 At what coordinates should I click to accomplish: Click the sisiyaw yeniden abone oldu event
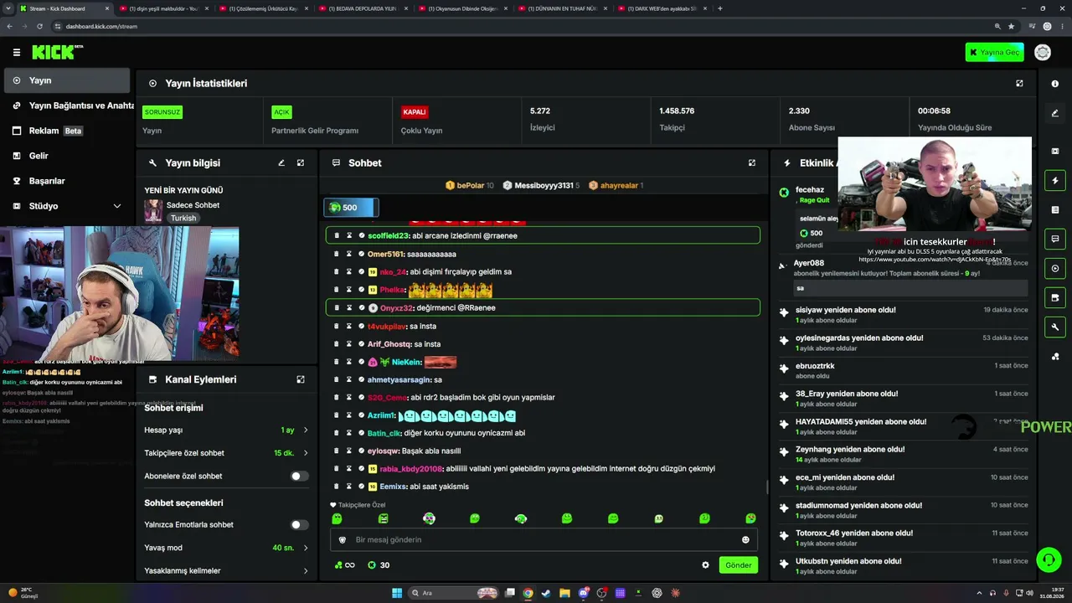click(903, 315)
